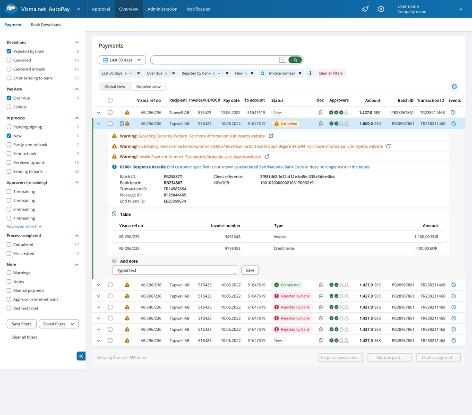Click the Add note icon
This screenshot has width=472, height=415.
[x=114, y=261]
